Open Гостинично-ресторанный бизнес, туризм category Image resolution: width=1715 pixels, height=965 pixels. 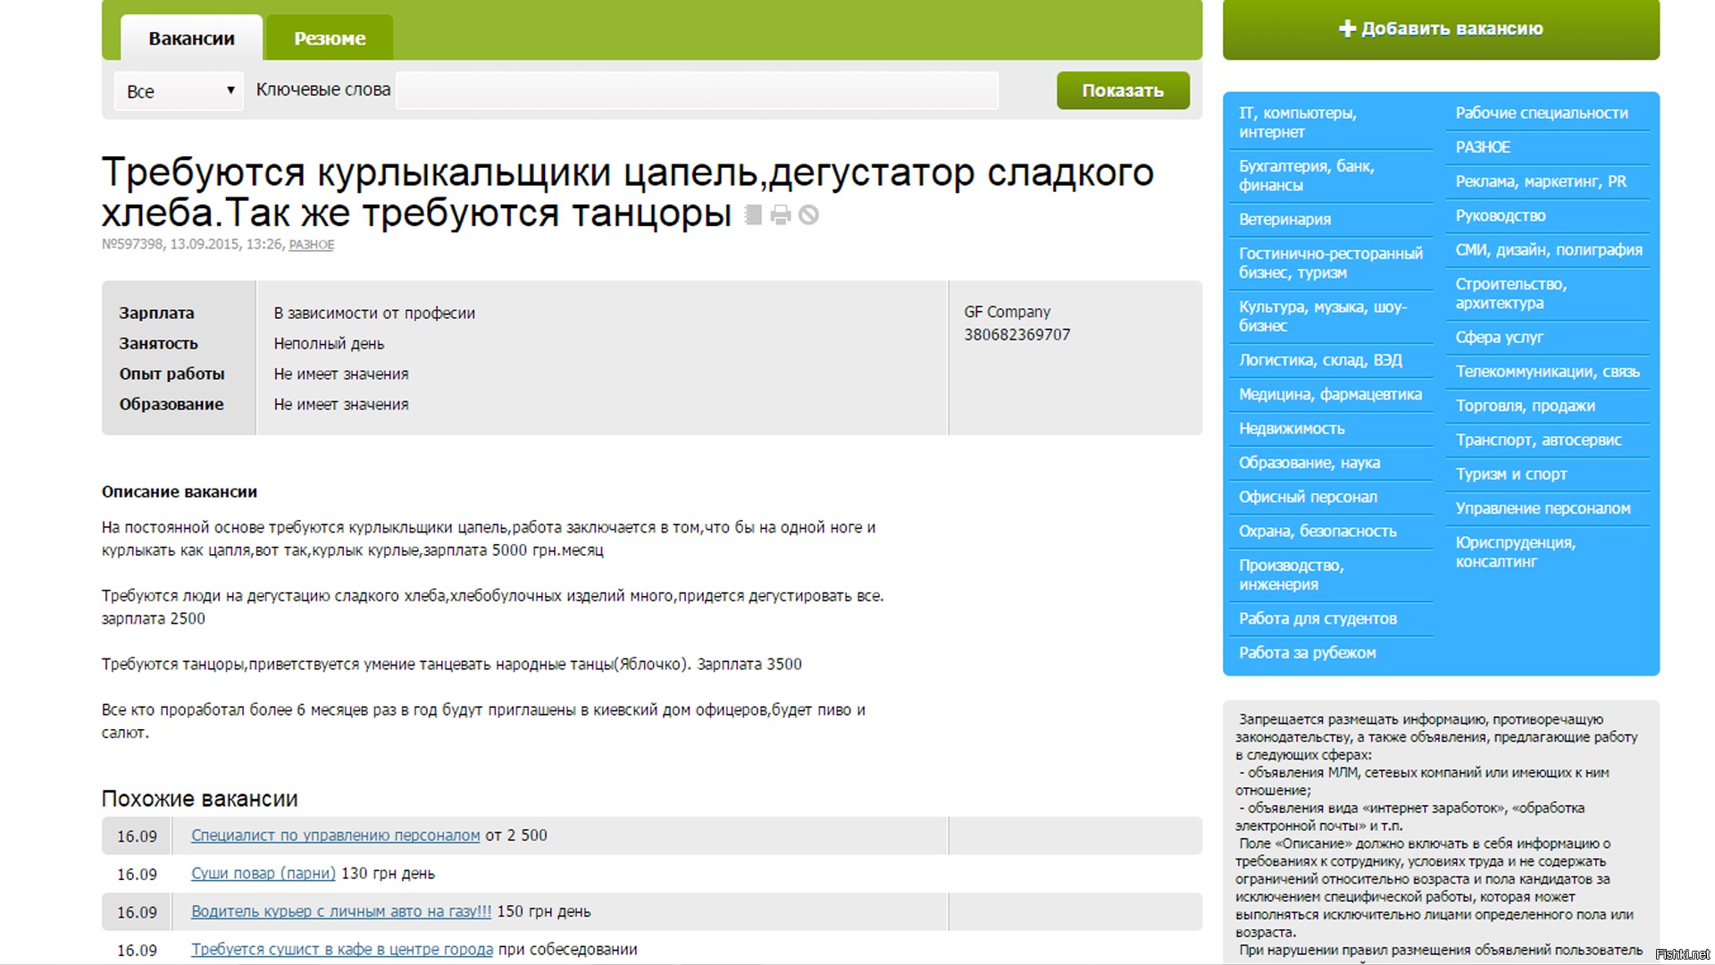1330,263
